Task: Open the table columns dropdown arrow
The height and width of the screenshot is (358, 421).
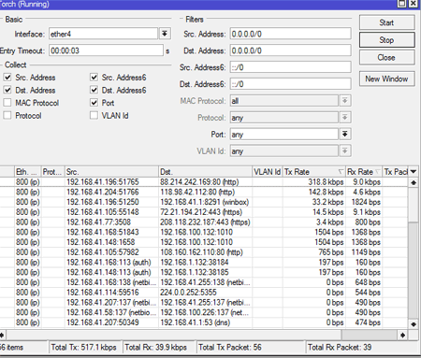Action: click(414, 172)
